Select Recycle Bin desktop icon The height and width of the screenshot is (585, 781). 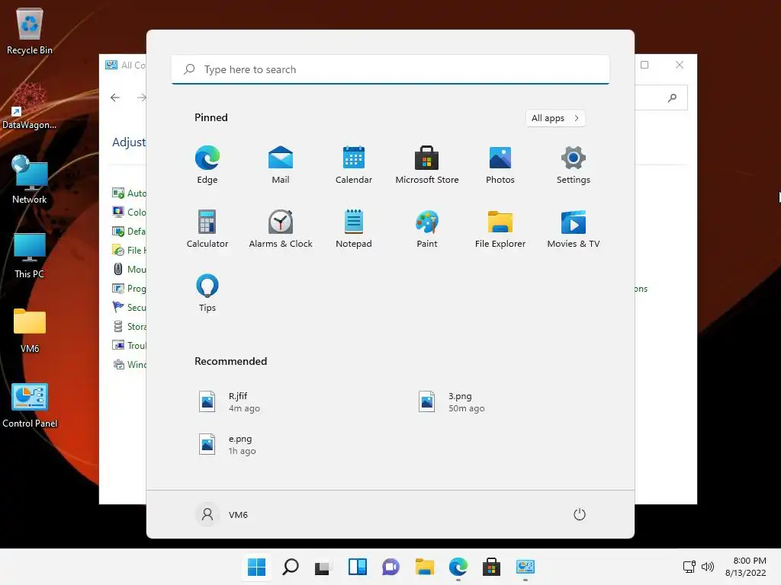tap(30, 30)
